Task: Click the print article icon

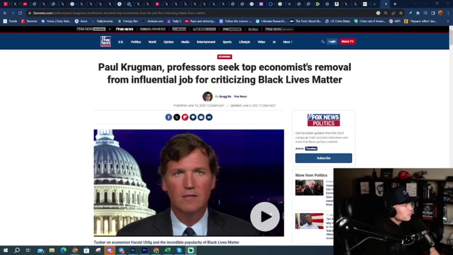Action: coord(201,117)
